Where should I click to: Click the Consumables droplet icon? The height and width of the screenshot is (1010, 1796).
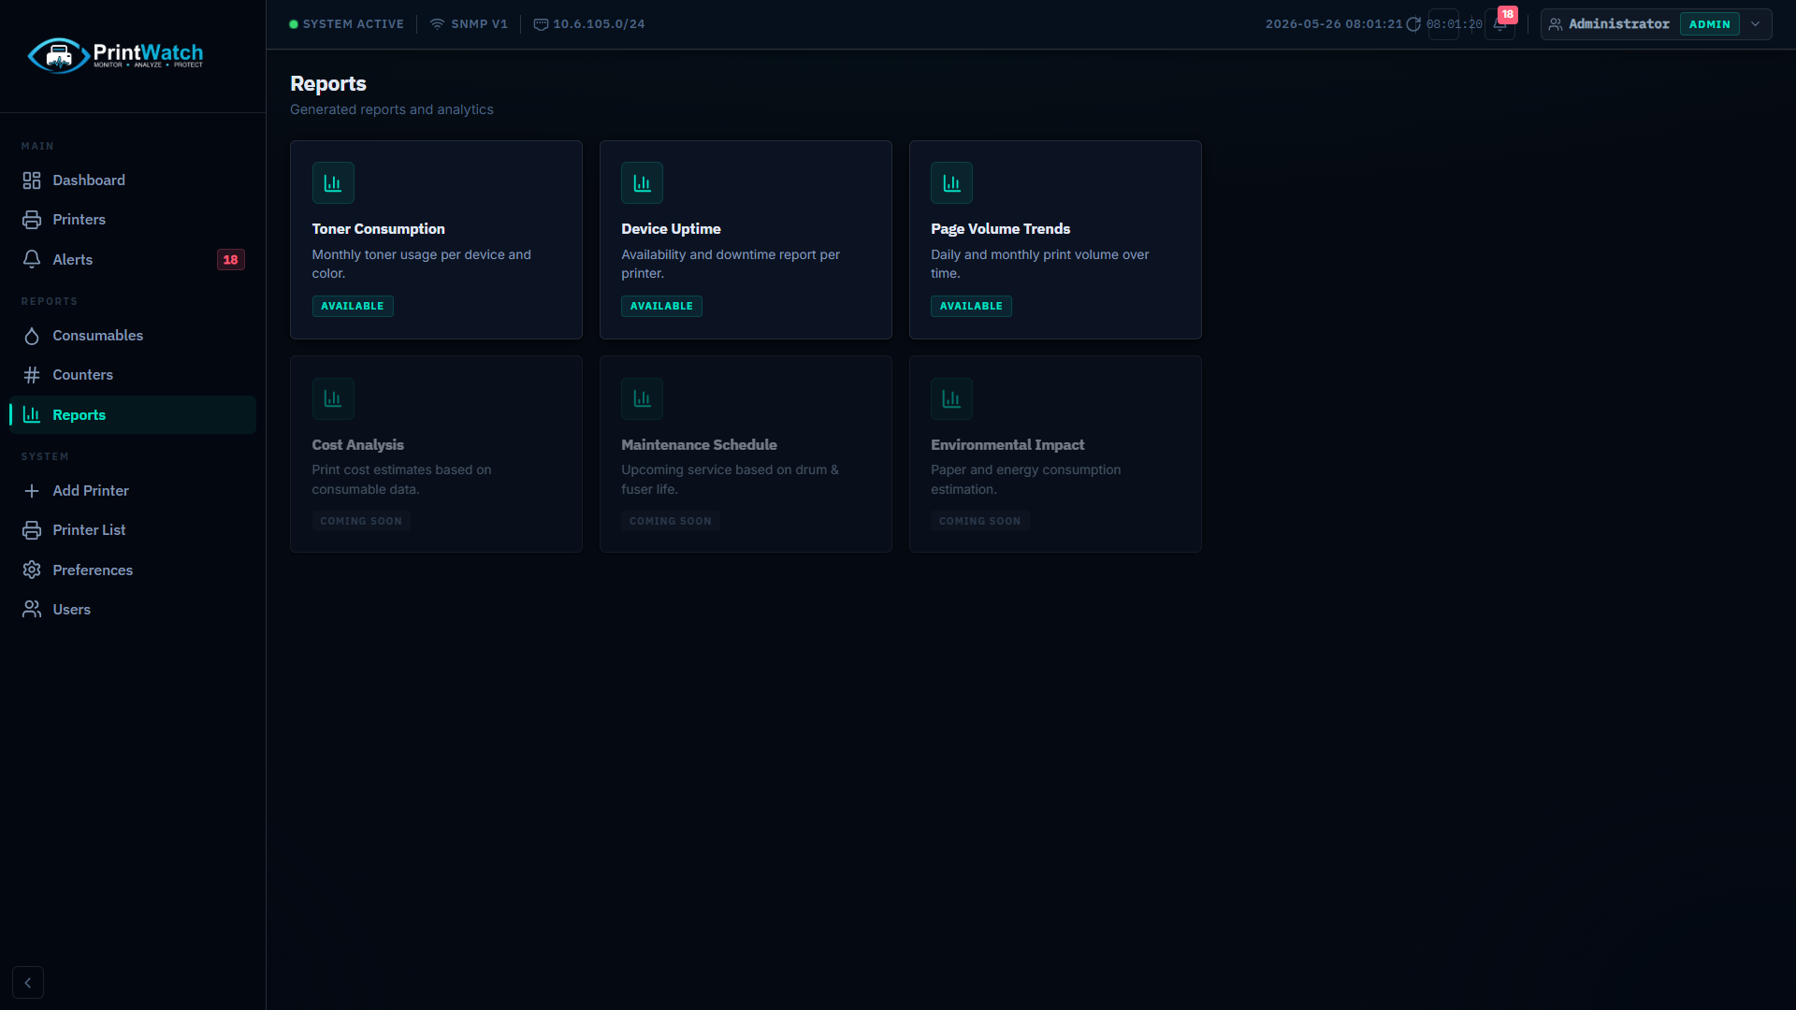coord(32,336)
